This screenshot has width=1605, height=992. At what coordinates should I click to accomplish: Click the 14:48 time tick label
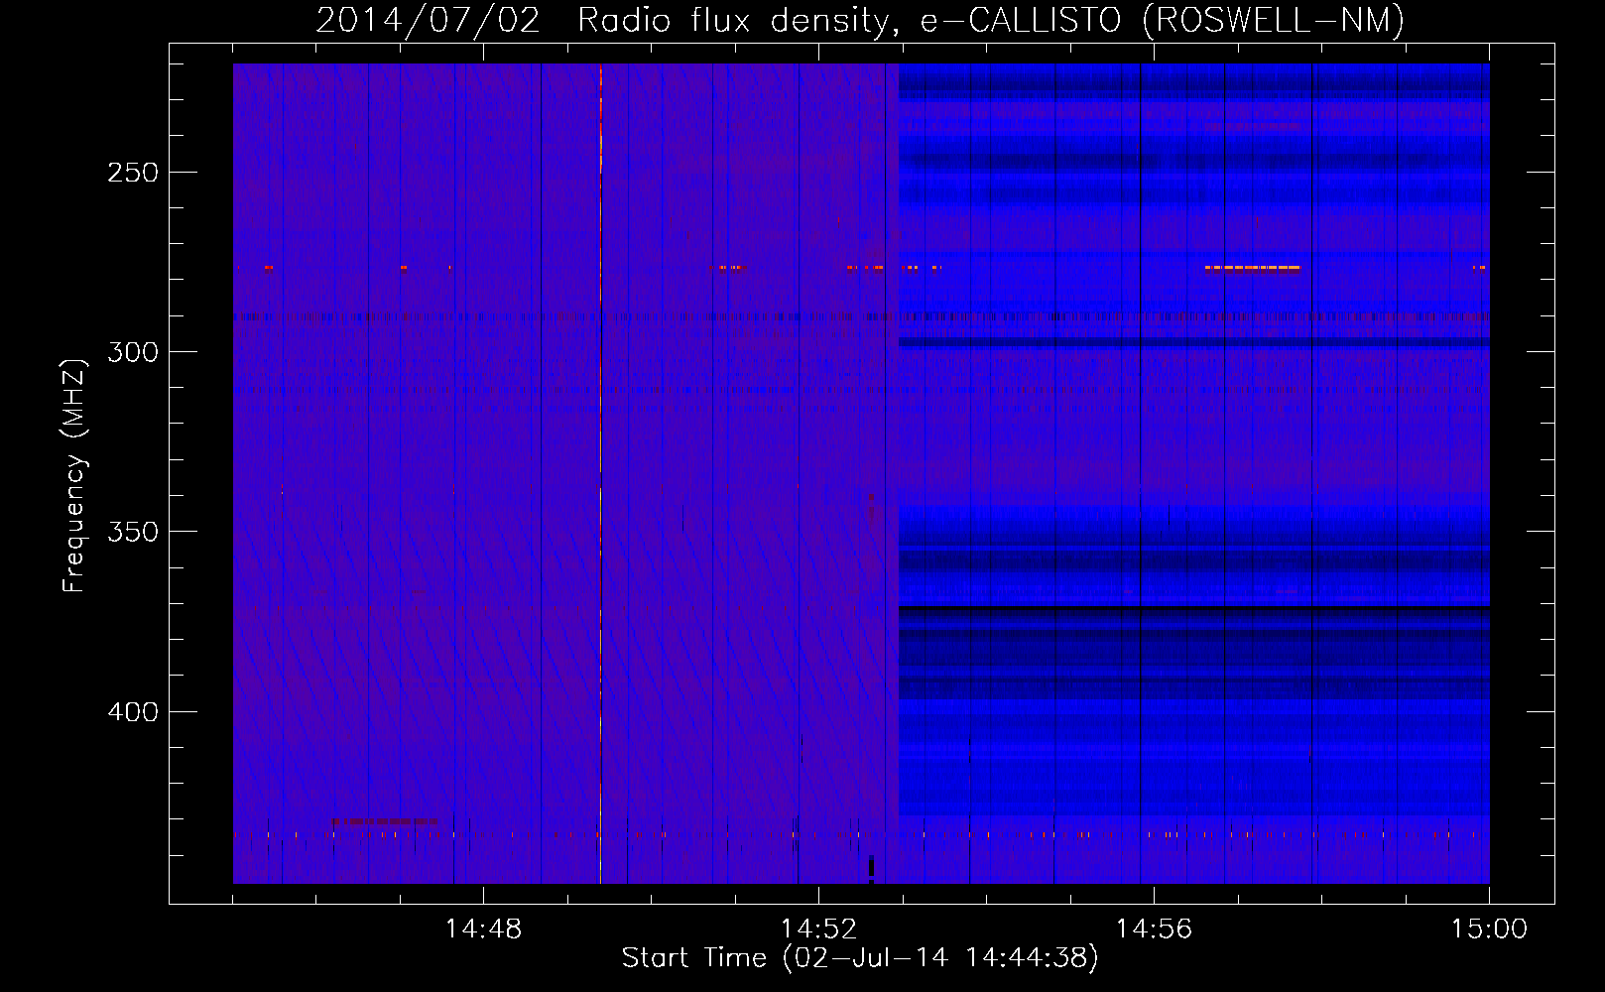(483, 930)
